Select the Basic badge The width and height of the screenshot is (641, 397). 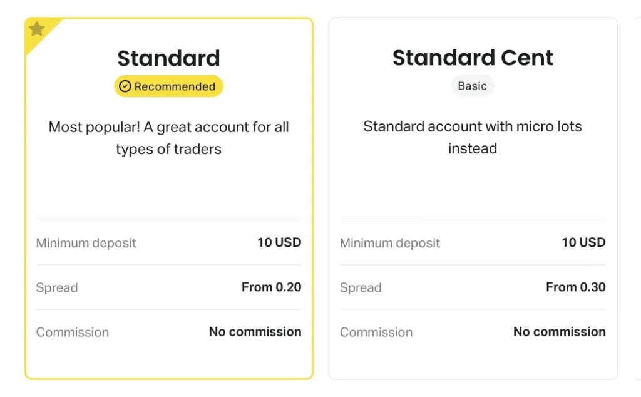pos(472,86)
